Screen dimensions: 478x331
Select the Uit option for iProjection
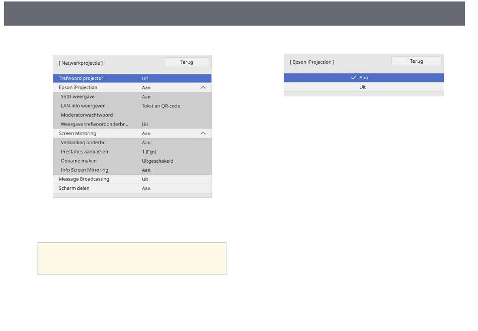[x=363, y=87]
